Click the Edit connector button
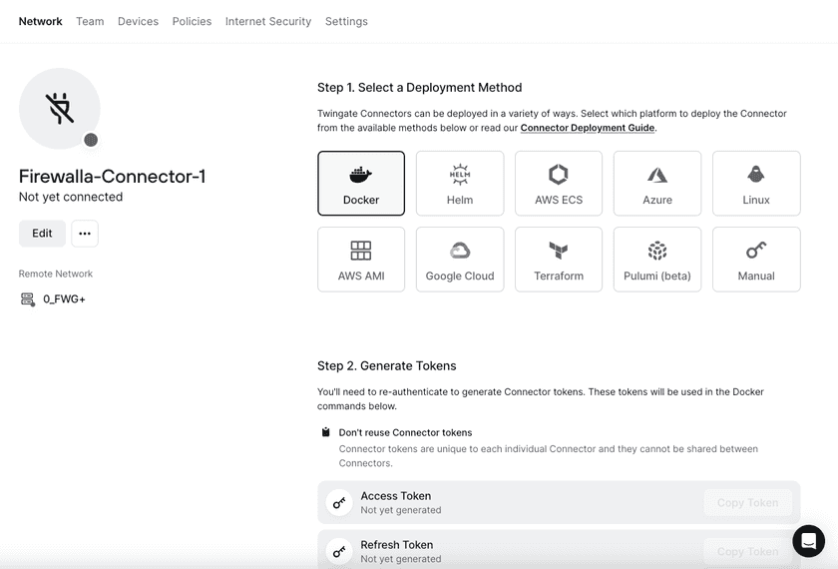 tap(42, 234)
